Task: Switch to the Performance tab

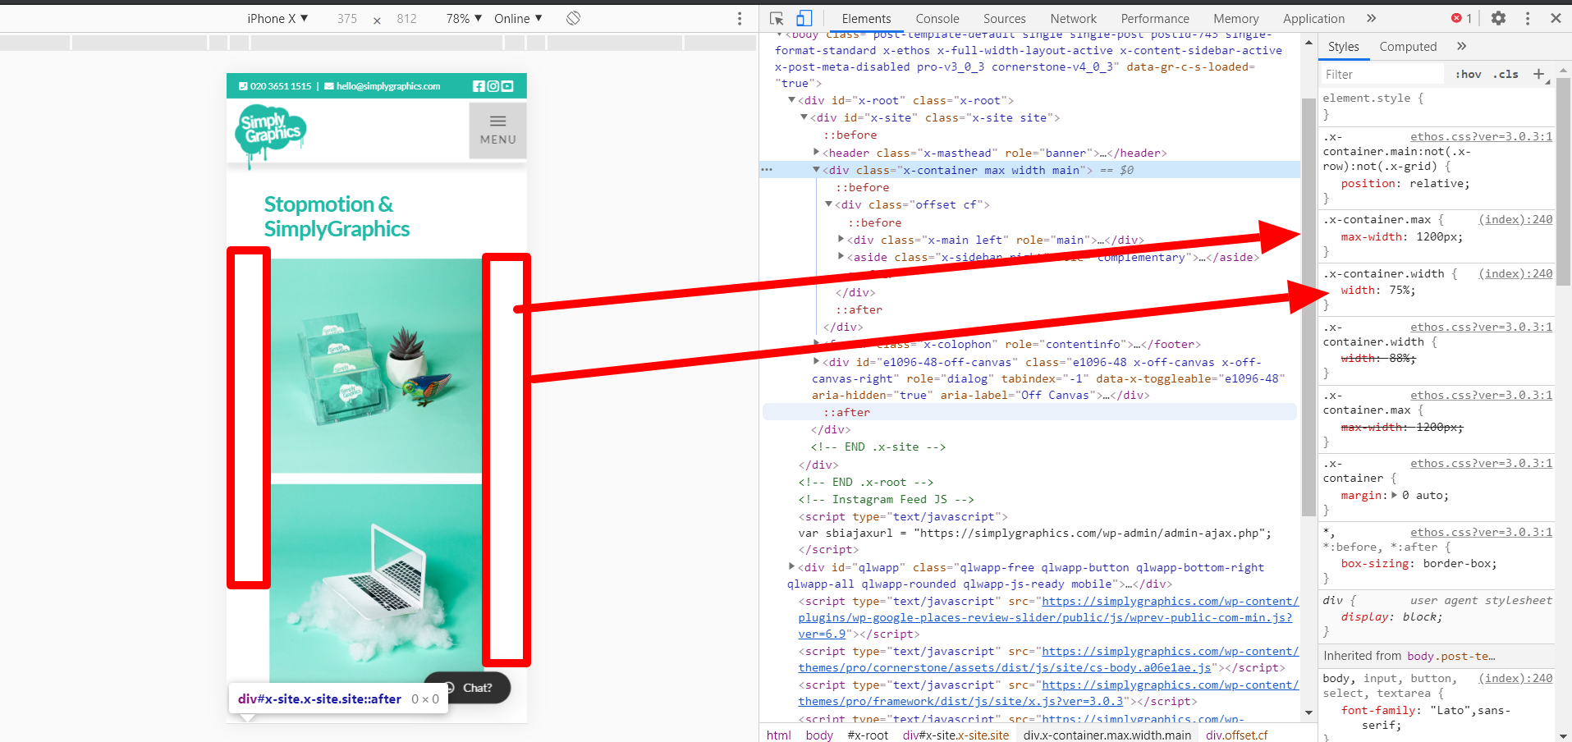Action: pos(1154,18)
